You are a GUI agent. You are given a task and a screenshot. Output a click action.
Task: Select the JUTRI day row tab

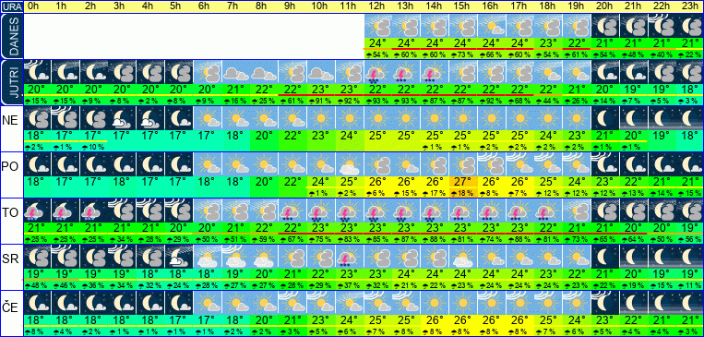click(x=11, y=83)
